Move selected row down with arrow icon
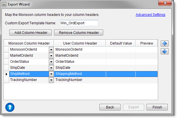The image size is (177, 118). [x=164, y=51]
